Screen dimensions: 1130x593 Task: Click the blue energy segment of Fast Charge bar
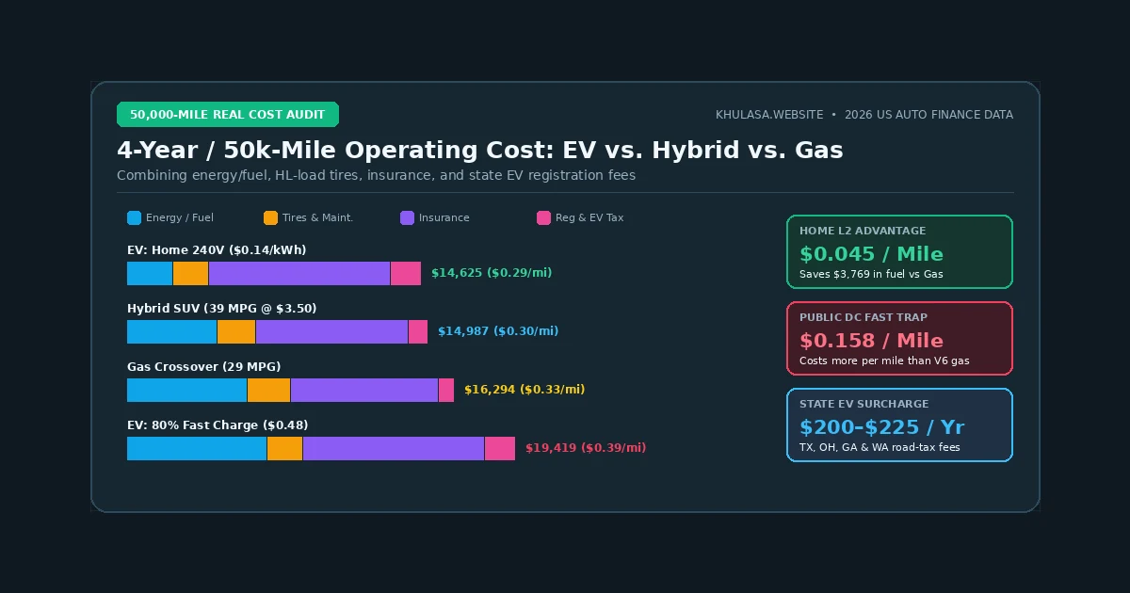click(x=197, y=448)
